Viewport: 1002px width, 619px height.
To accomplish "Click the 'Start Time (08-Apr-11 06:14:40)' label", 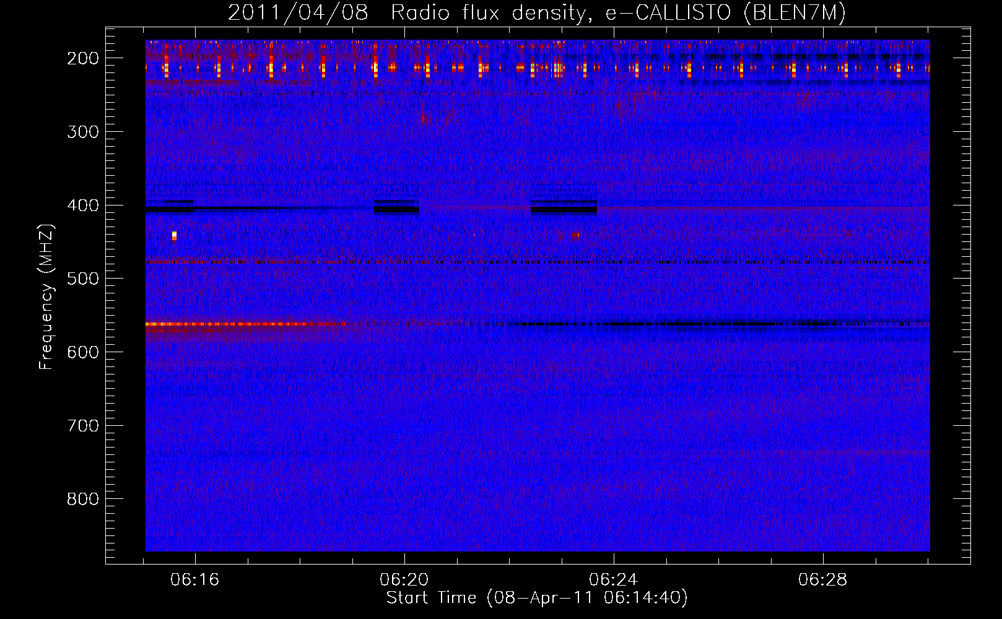I will 537,598.
